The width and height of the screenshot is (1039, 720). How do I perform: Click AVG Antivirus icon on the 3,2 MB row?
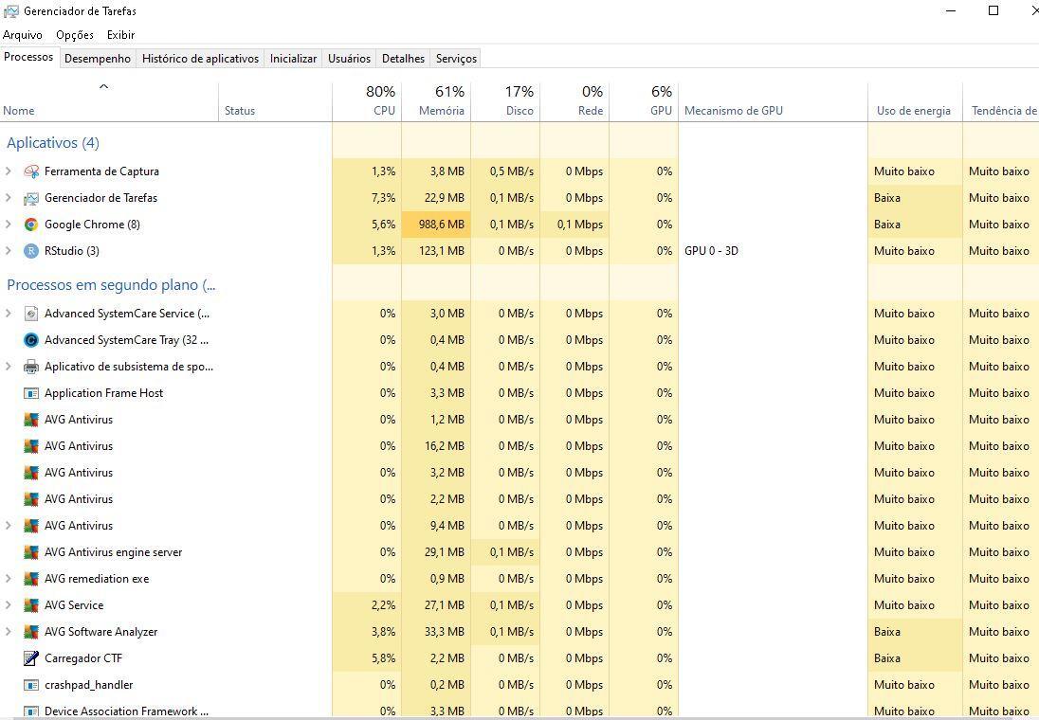pos(31,473)
